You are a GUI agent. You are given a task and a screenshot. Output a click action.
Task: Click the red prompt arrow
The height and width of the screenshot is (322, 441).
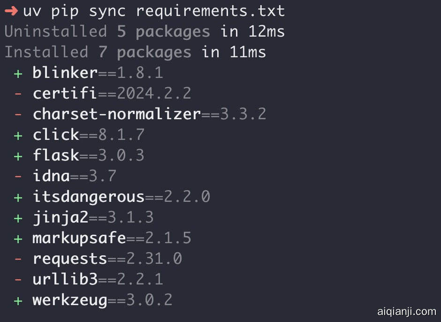pos(11,11)
